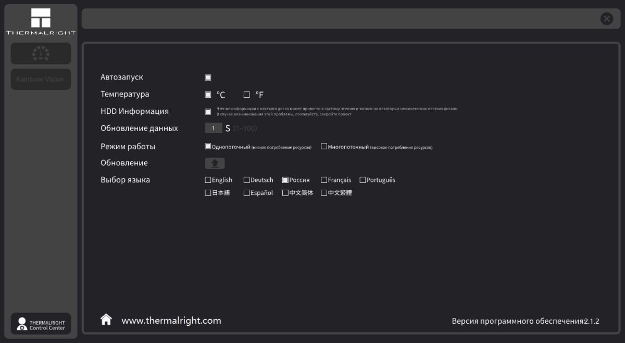
Task: Open Thermalright Control Center button
Action: point(41,324)
